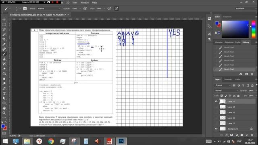The image size is (258, 145).
Task: Show Layer 14 via its visibility box
Action: pos(216,107)
